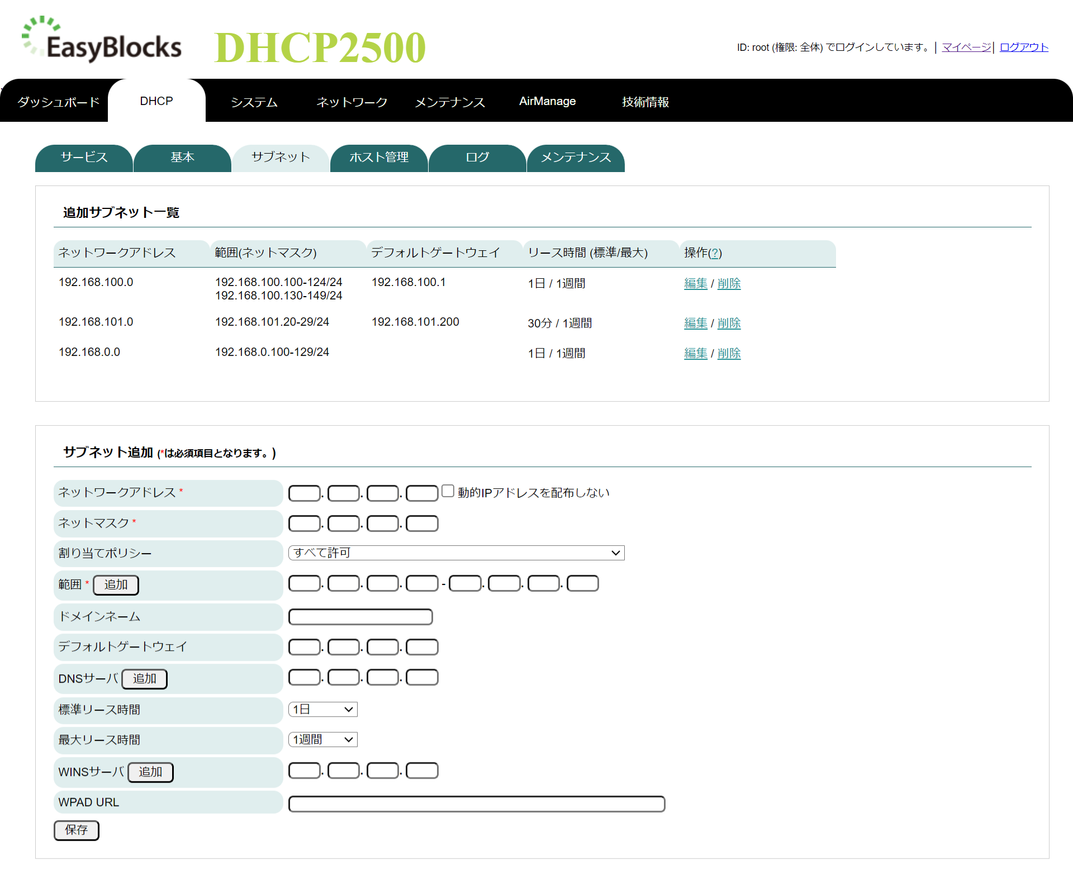Click the DNSサーバ 追加 button
Viewport: 1073px width, 876px height.
click(x=144, y=679)
